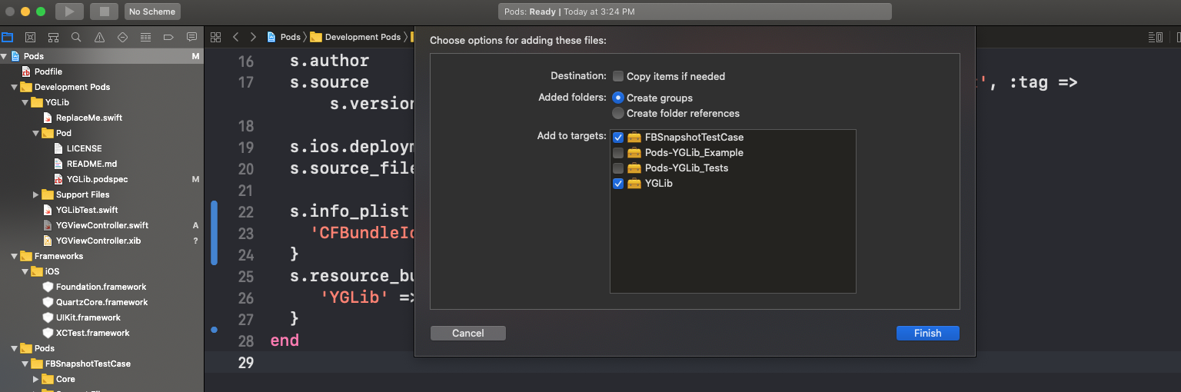Viewport: 1181px width, 392px height.
Task: Click the Stop button in toolbar
Action: pos(104,12)
